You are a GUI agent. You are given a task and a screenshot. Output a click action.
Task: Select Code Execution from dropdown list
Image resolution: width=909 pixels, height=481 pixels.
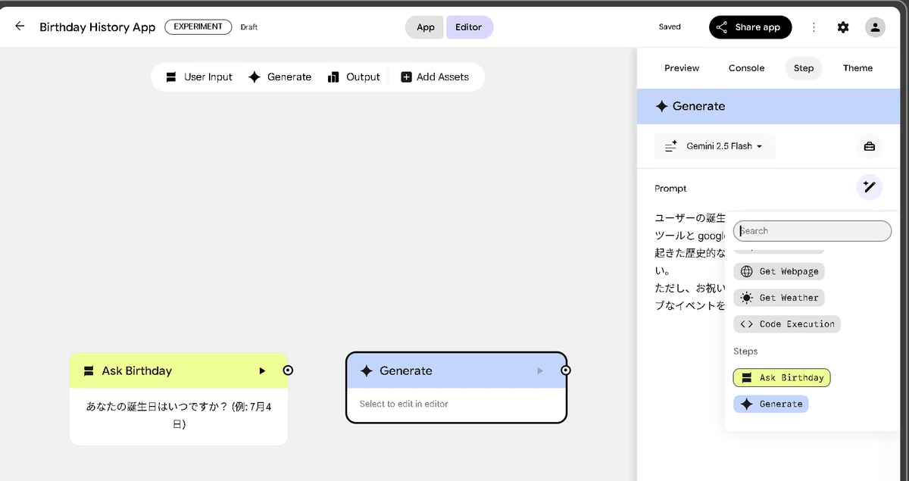[787, 324]
